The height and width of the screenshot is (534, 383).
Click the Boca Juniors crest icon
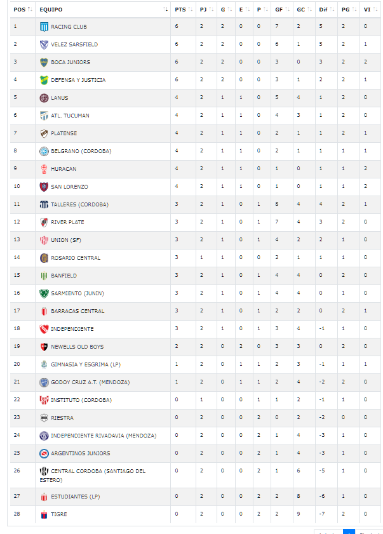pos(44,62)
